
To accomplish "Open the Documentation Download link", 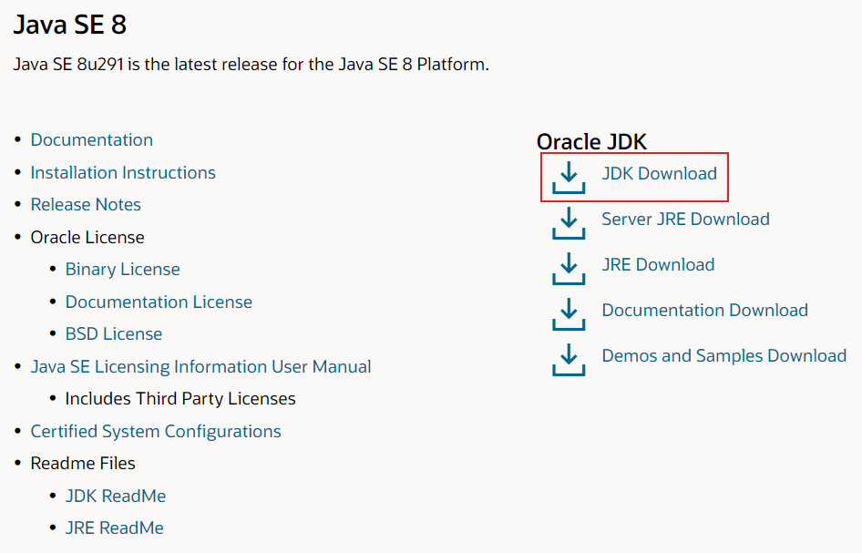I will [x=704, y=310].
